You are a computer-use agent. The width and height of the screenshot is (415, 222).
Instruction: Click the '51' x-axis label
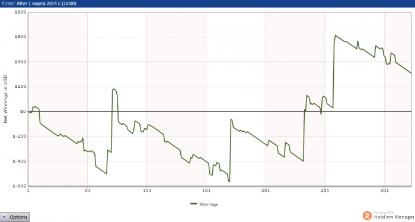(88, 191)
